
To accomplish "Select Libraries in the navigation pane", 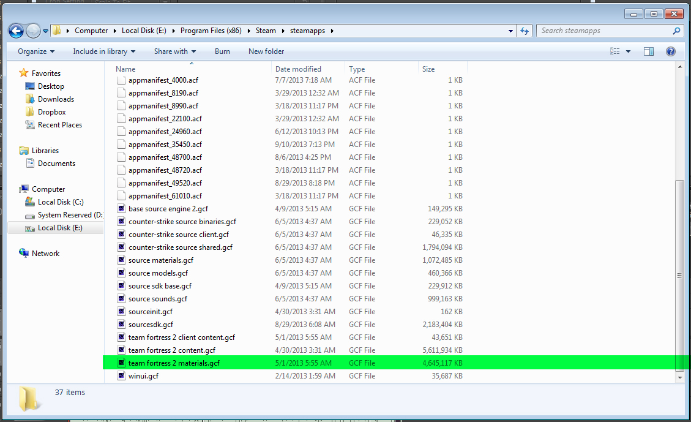I will click(x=45, y=151).
